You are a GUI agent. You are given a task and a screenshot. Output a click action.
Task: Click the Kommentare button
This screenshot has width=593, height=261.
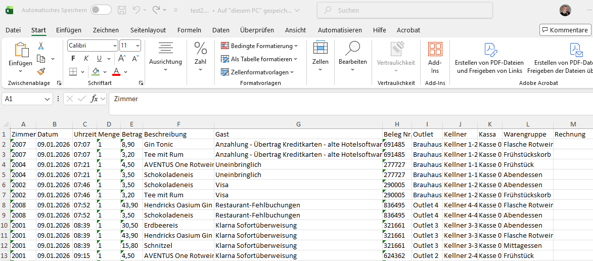pyautogui.click(x=565, y=30)
